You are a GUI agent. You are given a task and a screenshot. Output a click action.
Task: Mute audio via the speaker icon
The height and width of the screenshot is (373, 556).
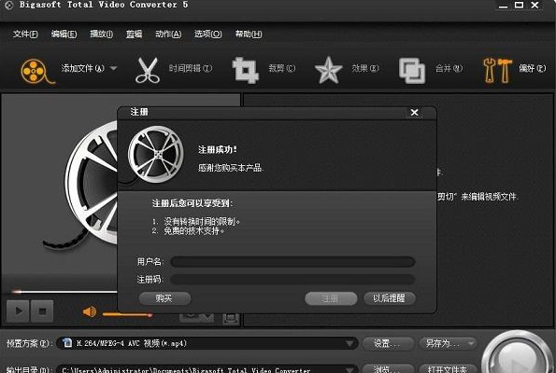tap(90, 311)
